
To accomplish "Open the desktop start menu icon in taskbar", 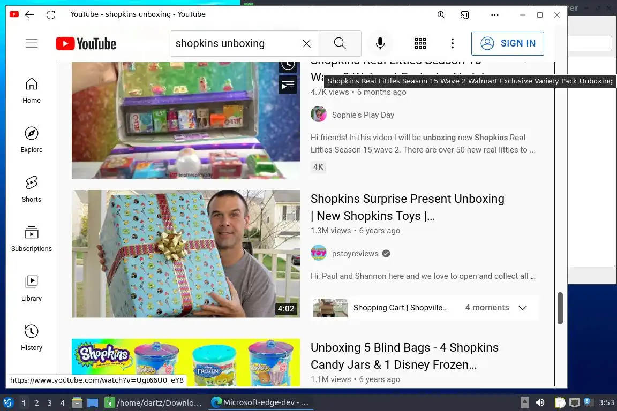I will pos(8,402).
